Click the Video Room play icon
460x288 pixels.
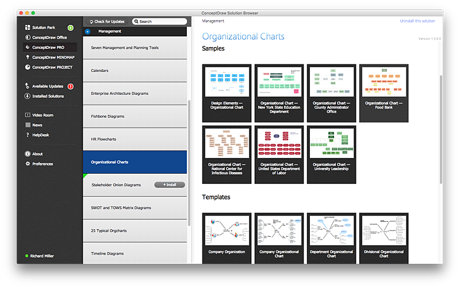click(28, 115)
